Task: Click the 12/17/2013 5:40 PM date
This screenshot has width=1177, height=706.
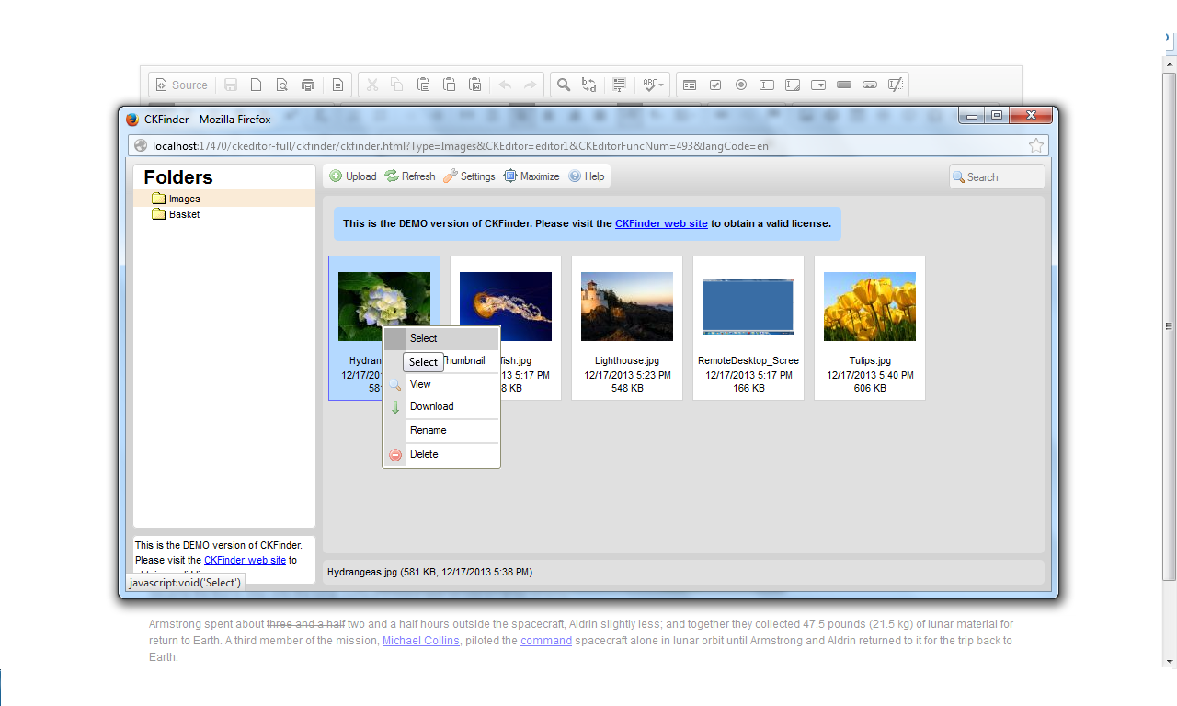Action: (870, 375)
